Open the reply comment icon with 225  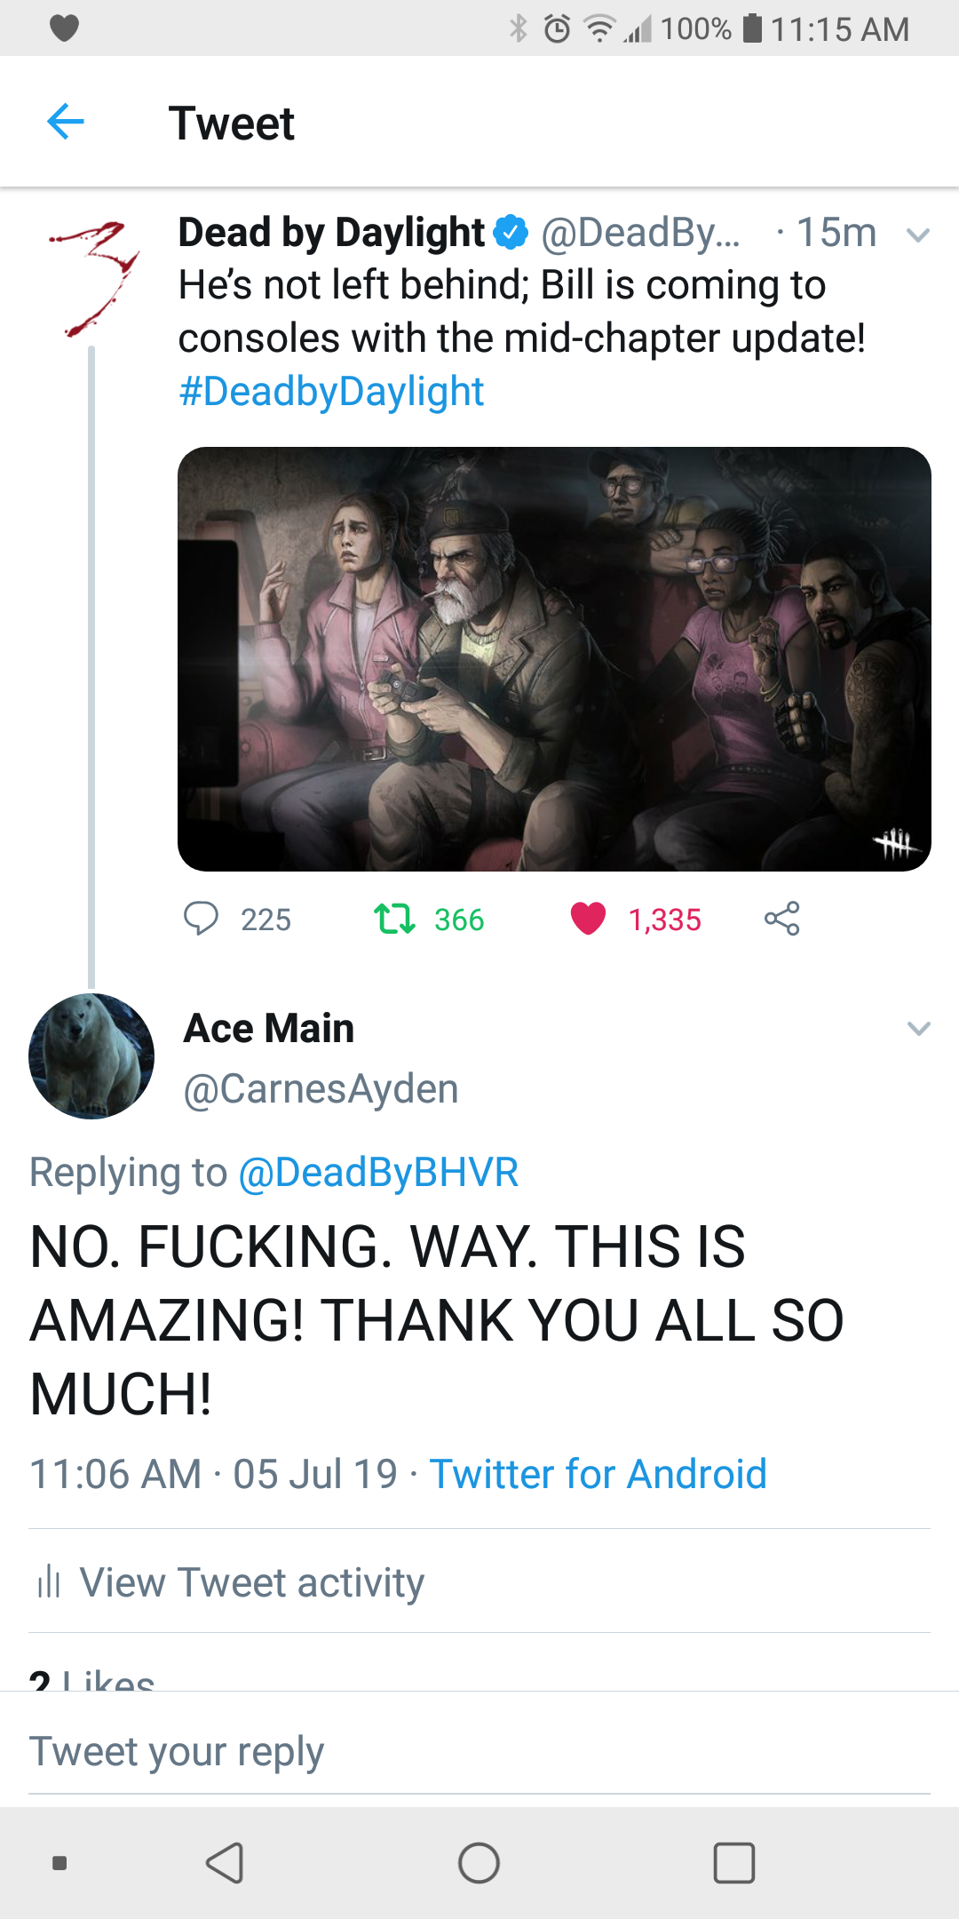[201, 919]
